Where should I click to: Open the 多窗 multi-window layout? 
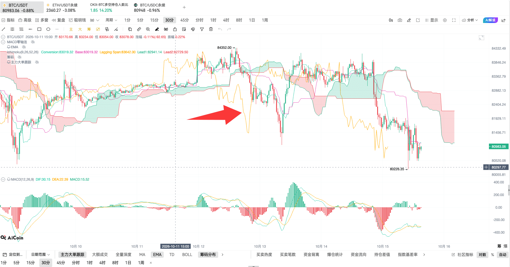point(42,20)
